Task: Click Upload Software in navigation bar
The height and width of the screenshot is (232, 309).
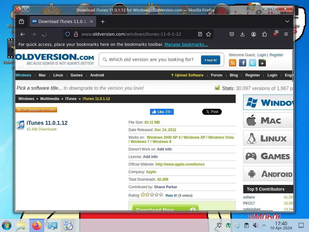Action: (187, 75)
